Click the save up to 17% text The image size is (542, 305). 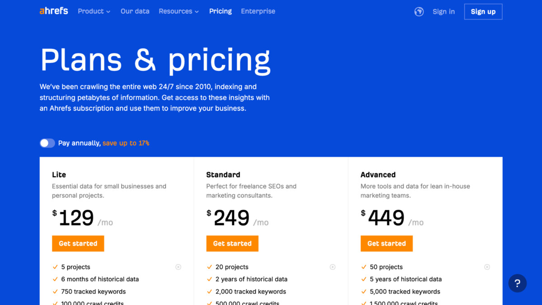[x=126, y=143]
